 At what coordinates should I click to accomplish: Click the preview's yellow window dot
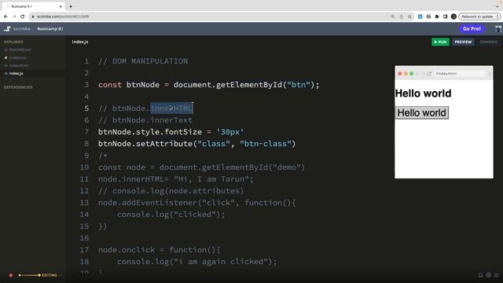(x=406, y=74)
